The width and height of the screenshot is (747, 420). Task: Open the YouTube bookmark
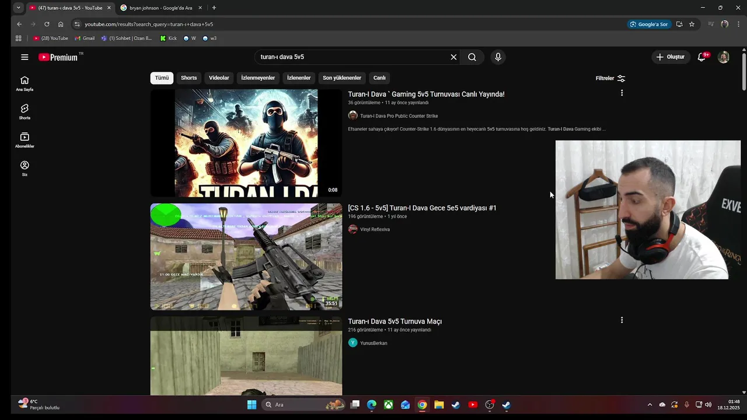click(x=51, y=38)
